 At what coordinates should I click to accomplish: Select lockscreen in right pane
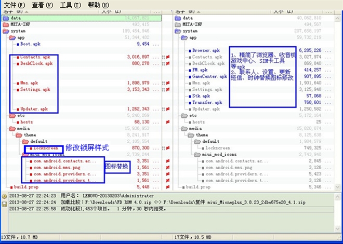click(x=218, y=148)
